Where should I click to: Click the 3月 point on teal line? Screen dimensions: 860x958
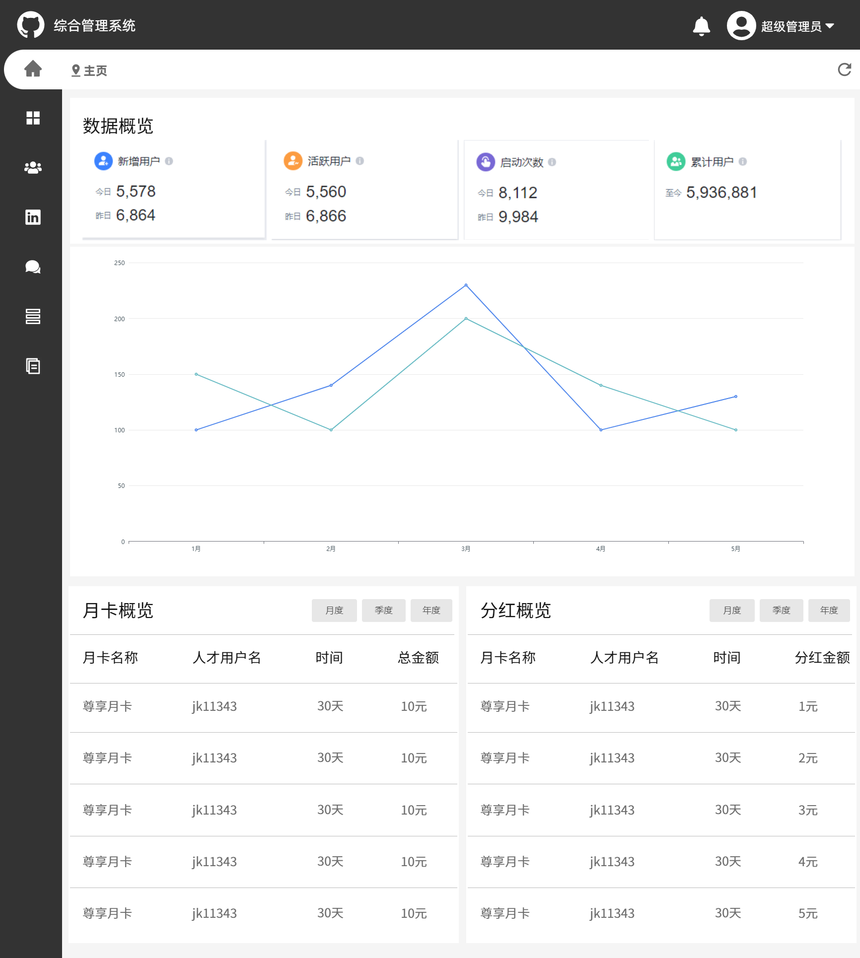tap(466, 318)
